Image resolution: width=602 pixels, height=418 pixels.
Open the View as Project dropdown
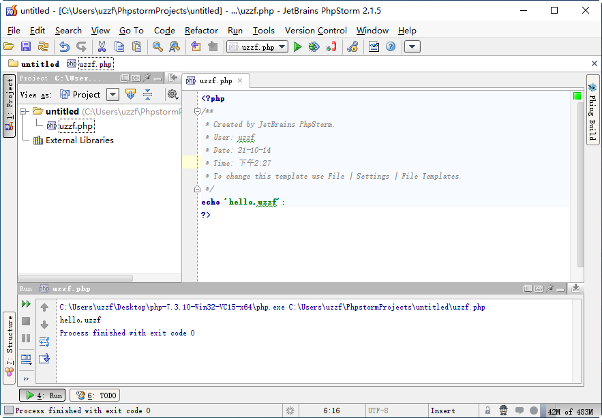(113, 94)
